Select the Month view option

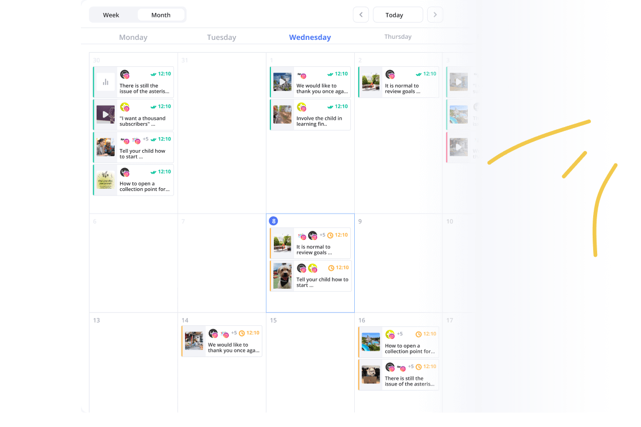point(161,15)
